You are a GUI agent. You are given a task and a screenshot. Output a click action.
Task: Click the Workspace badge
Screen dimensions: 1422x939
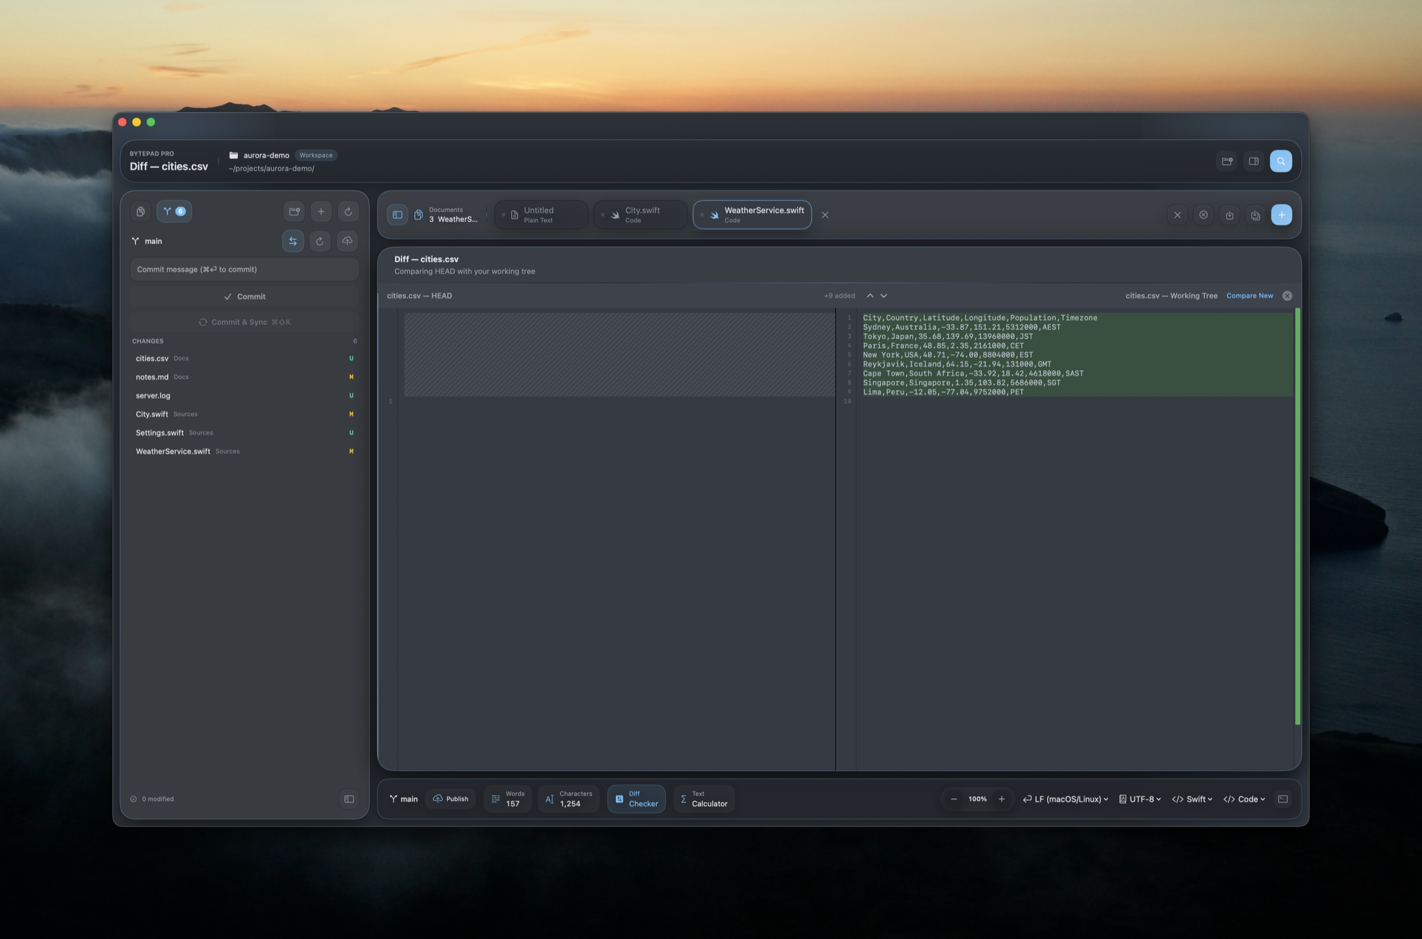(x=316, y=155)
